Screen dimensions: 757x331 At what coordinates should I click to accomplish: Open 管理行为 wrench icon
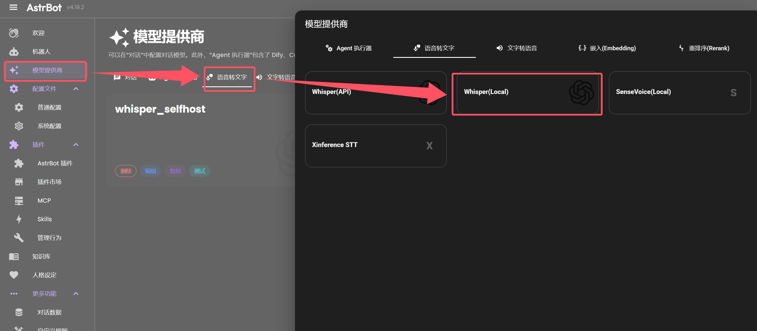click(x=19, y=238)
